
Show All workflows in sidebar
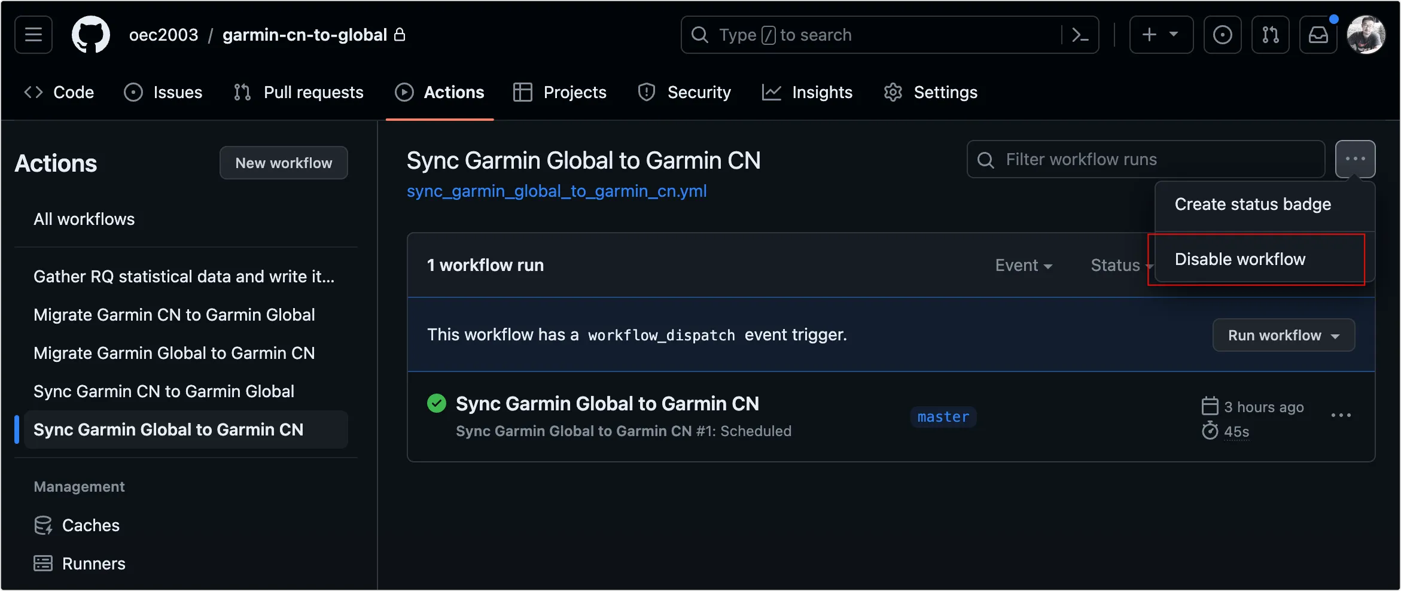pos(84,219)
